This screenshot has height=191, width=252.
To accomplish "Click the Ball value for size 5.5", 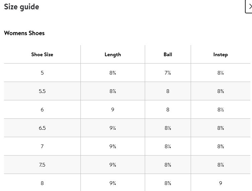I will click(168, 91).
